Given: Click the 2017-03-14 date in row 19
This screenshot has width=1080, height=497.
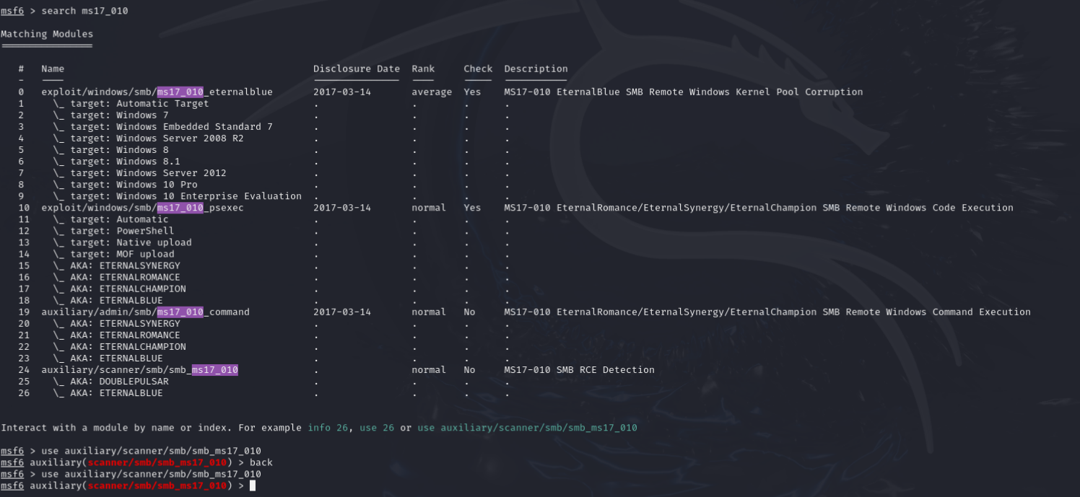Looking at the screenshot, I should 342,312.
